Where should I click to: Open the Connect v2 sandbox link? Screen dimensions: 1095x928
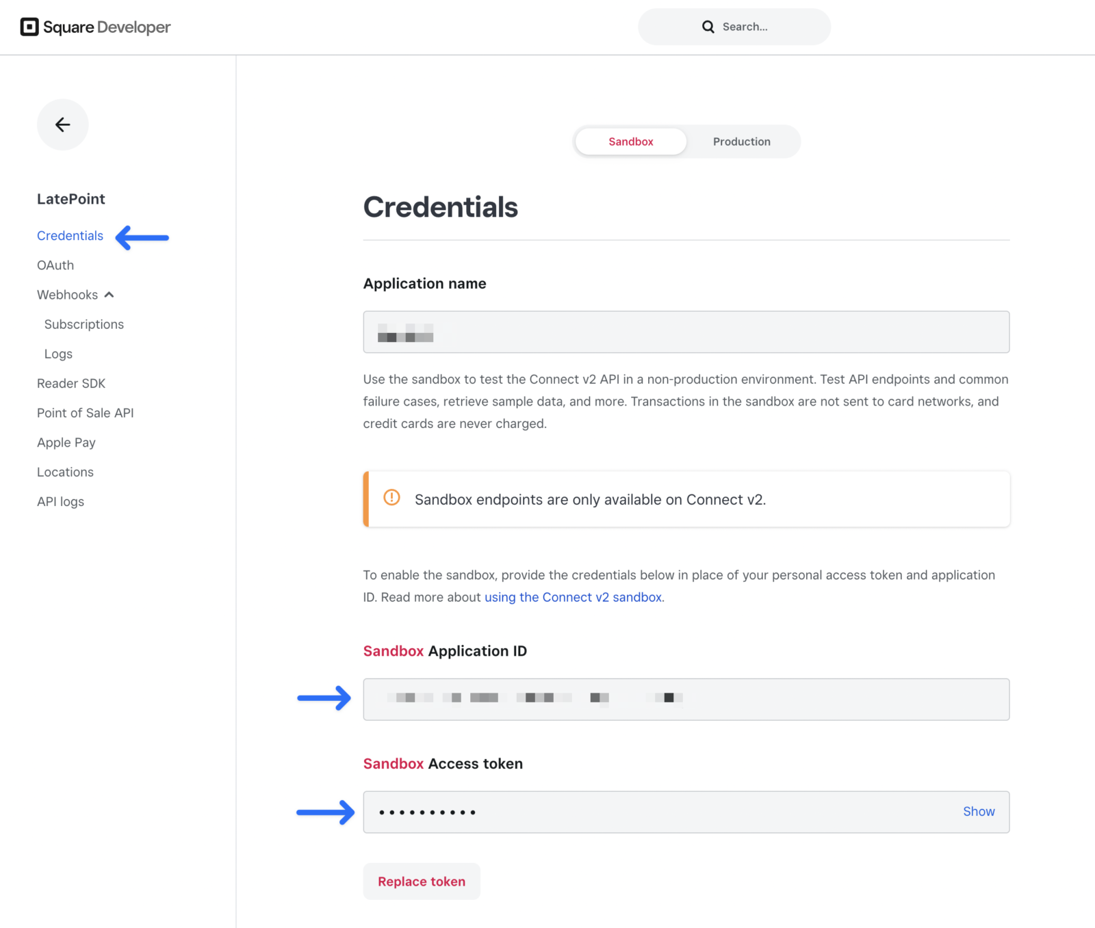click(573, 597)
